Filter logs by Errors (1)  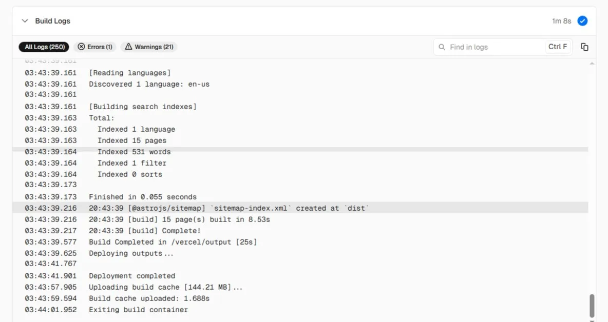95,47
